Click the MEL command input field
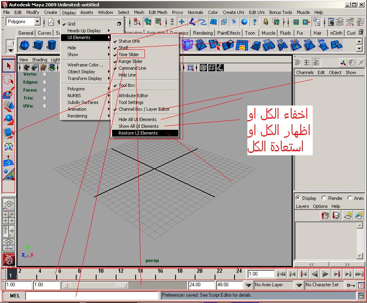 [92, 296]
